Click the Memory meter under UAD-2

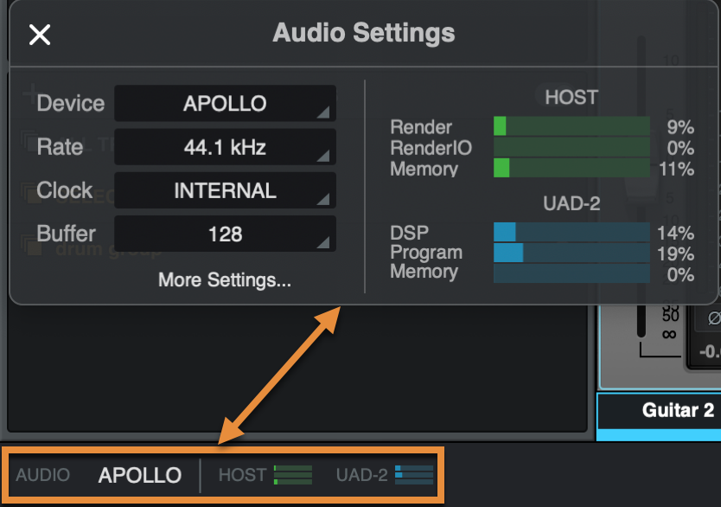[x=571, y=272]
